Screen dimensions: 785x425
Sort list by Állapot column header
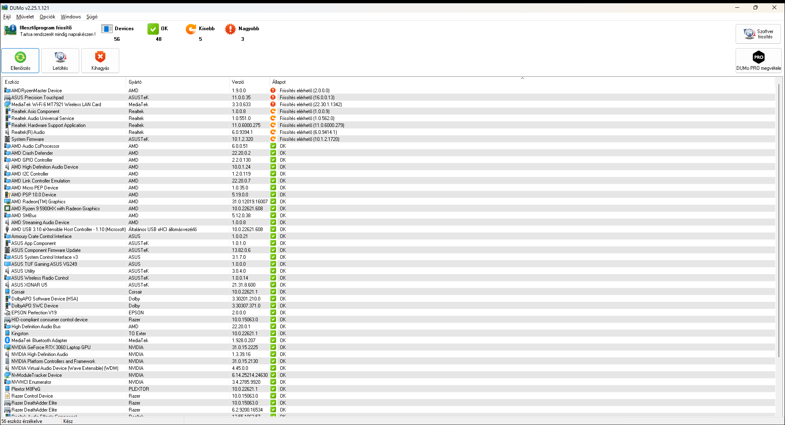pyautogui.click(x=522, y=82)
